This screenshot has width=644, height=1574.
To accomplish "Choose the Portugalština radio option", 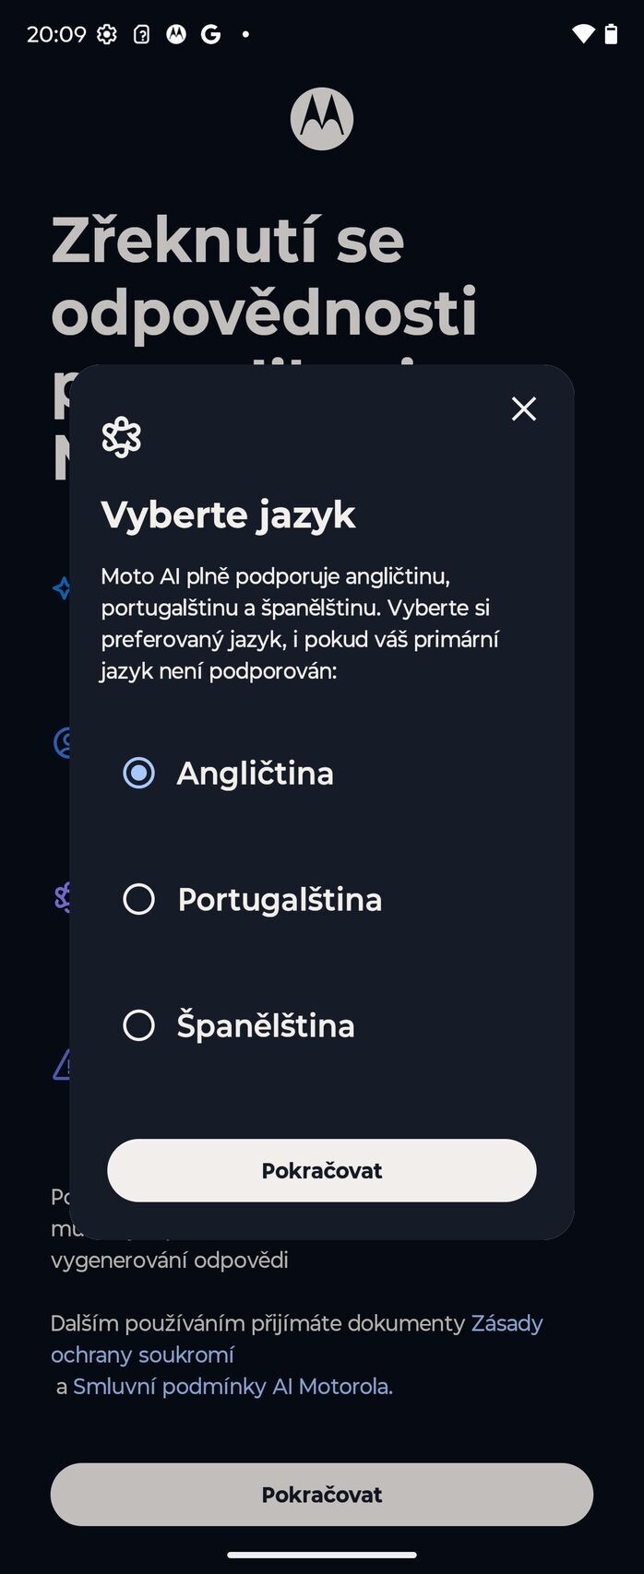I will [x=139, y=899].
